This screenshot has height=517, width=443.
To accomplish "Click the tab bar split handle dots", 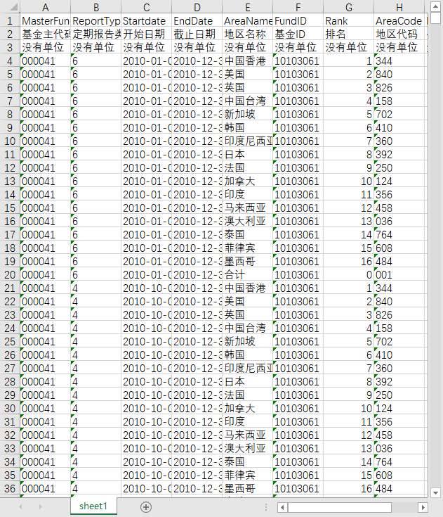I will (x=266, y=506).
